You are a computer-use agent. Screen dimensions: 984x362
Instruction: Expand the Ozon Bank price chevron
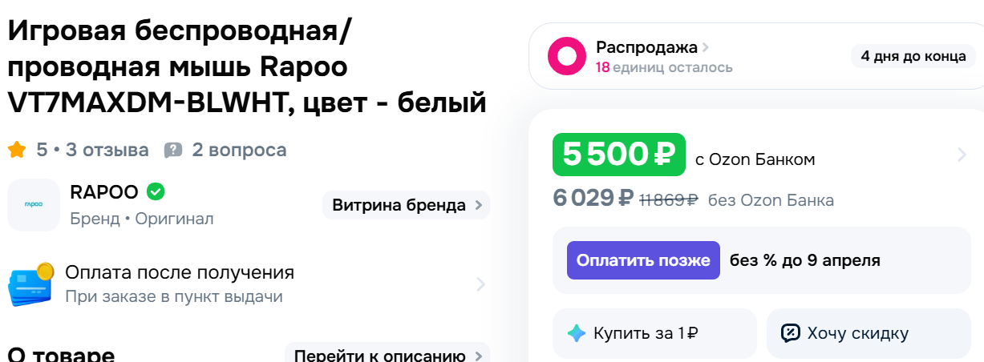point(962,155)
